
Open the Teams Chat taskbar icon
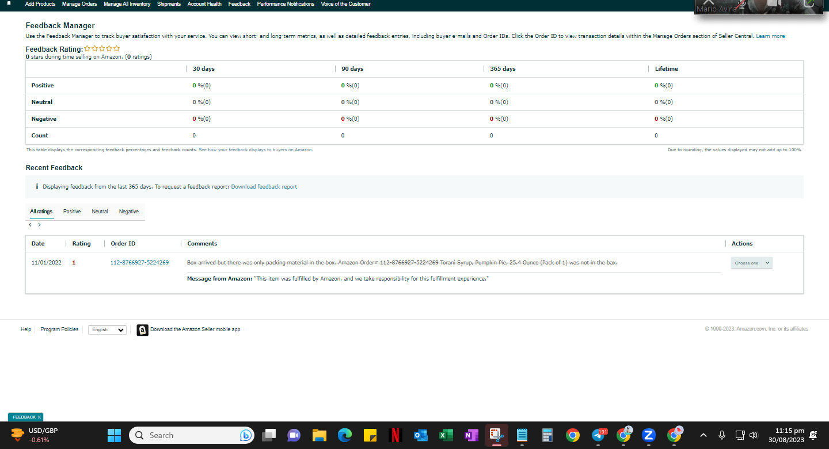(x=294, y=435)
